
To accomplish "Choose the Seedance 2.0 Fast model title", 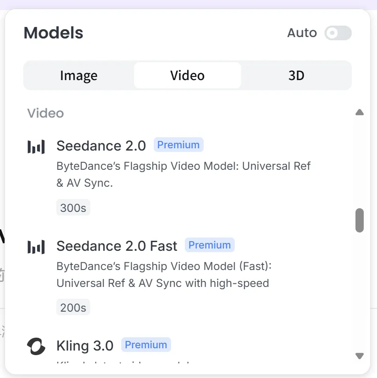I will [117, 246].
